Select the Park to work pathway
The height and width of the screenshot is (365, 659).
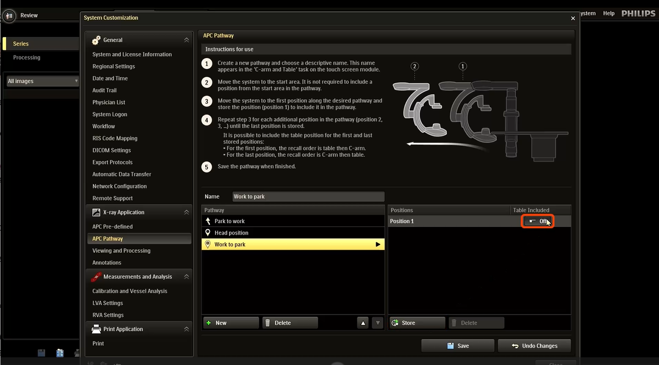click(x=293, y=221)
